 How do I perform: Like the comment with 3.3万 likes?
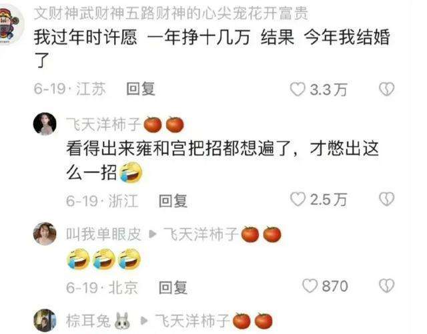pyautogui.click(x=298, y=90)
